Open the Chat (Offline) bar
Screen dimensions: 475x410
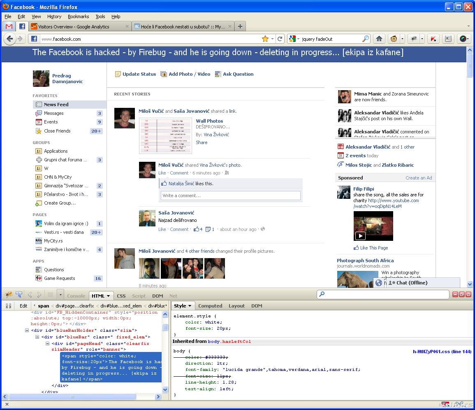point(423,283)
